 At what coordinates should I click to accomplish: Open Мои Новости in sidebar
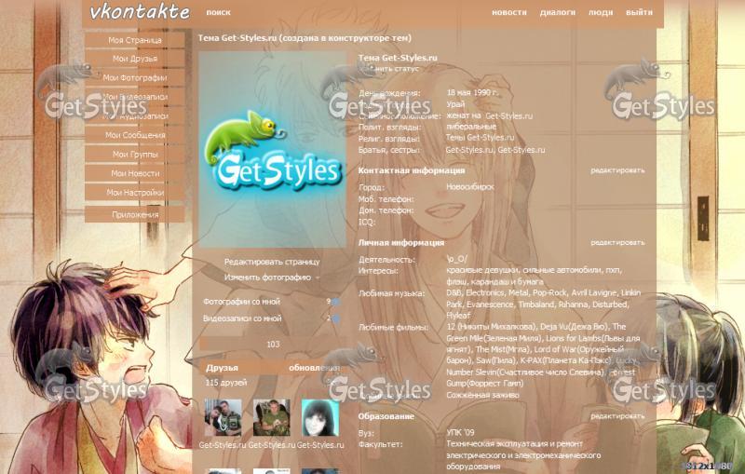click(135, 173)
